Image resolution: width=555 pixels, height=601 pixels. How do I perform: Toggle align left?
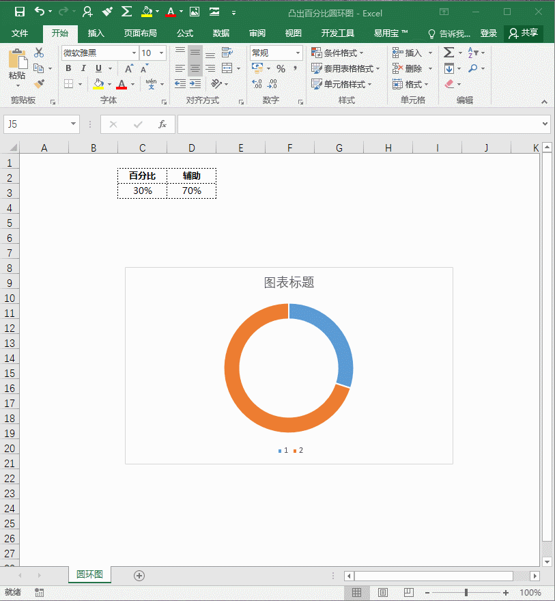pyautogui.click(x=180, y=68)
